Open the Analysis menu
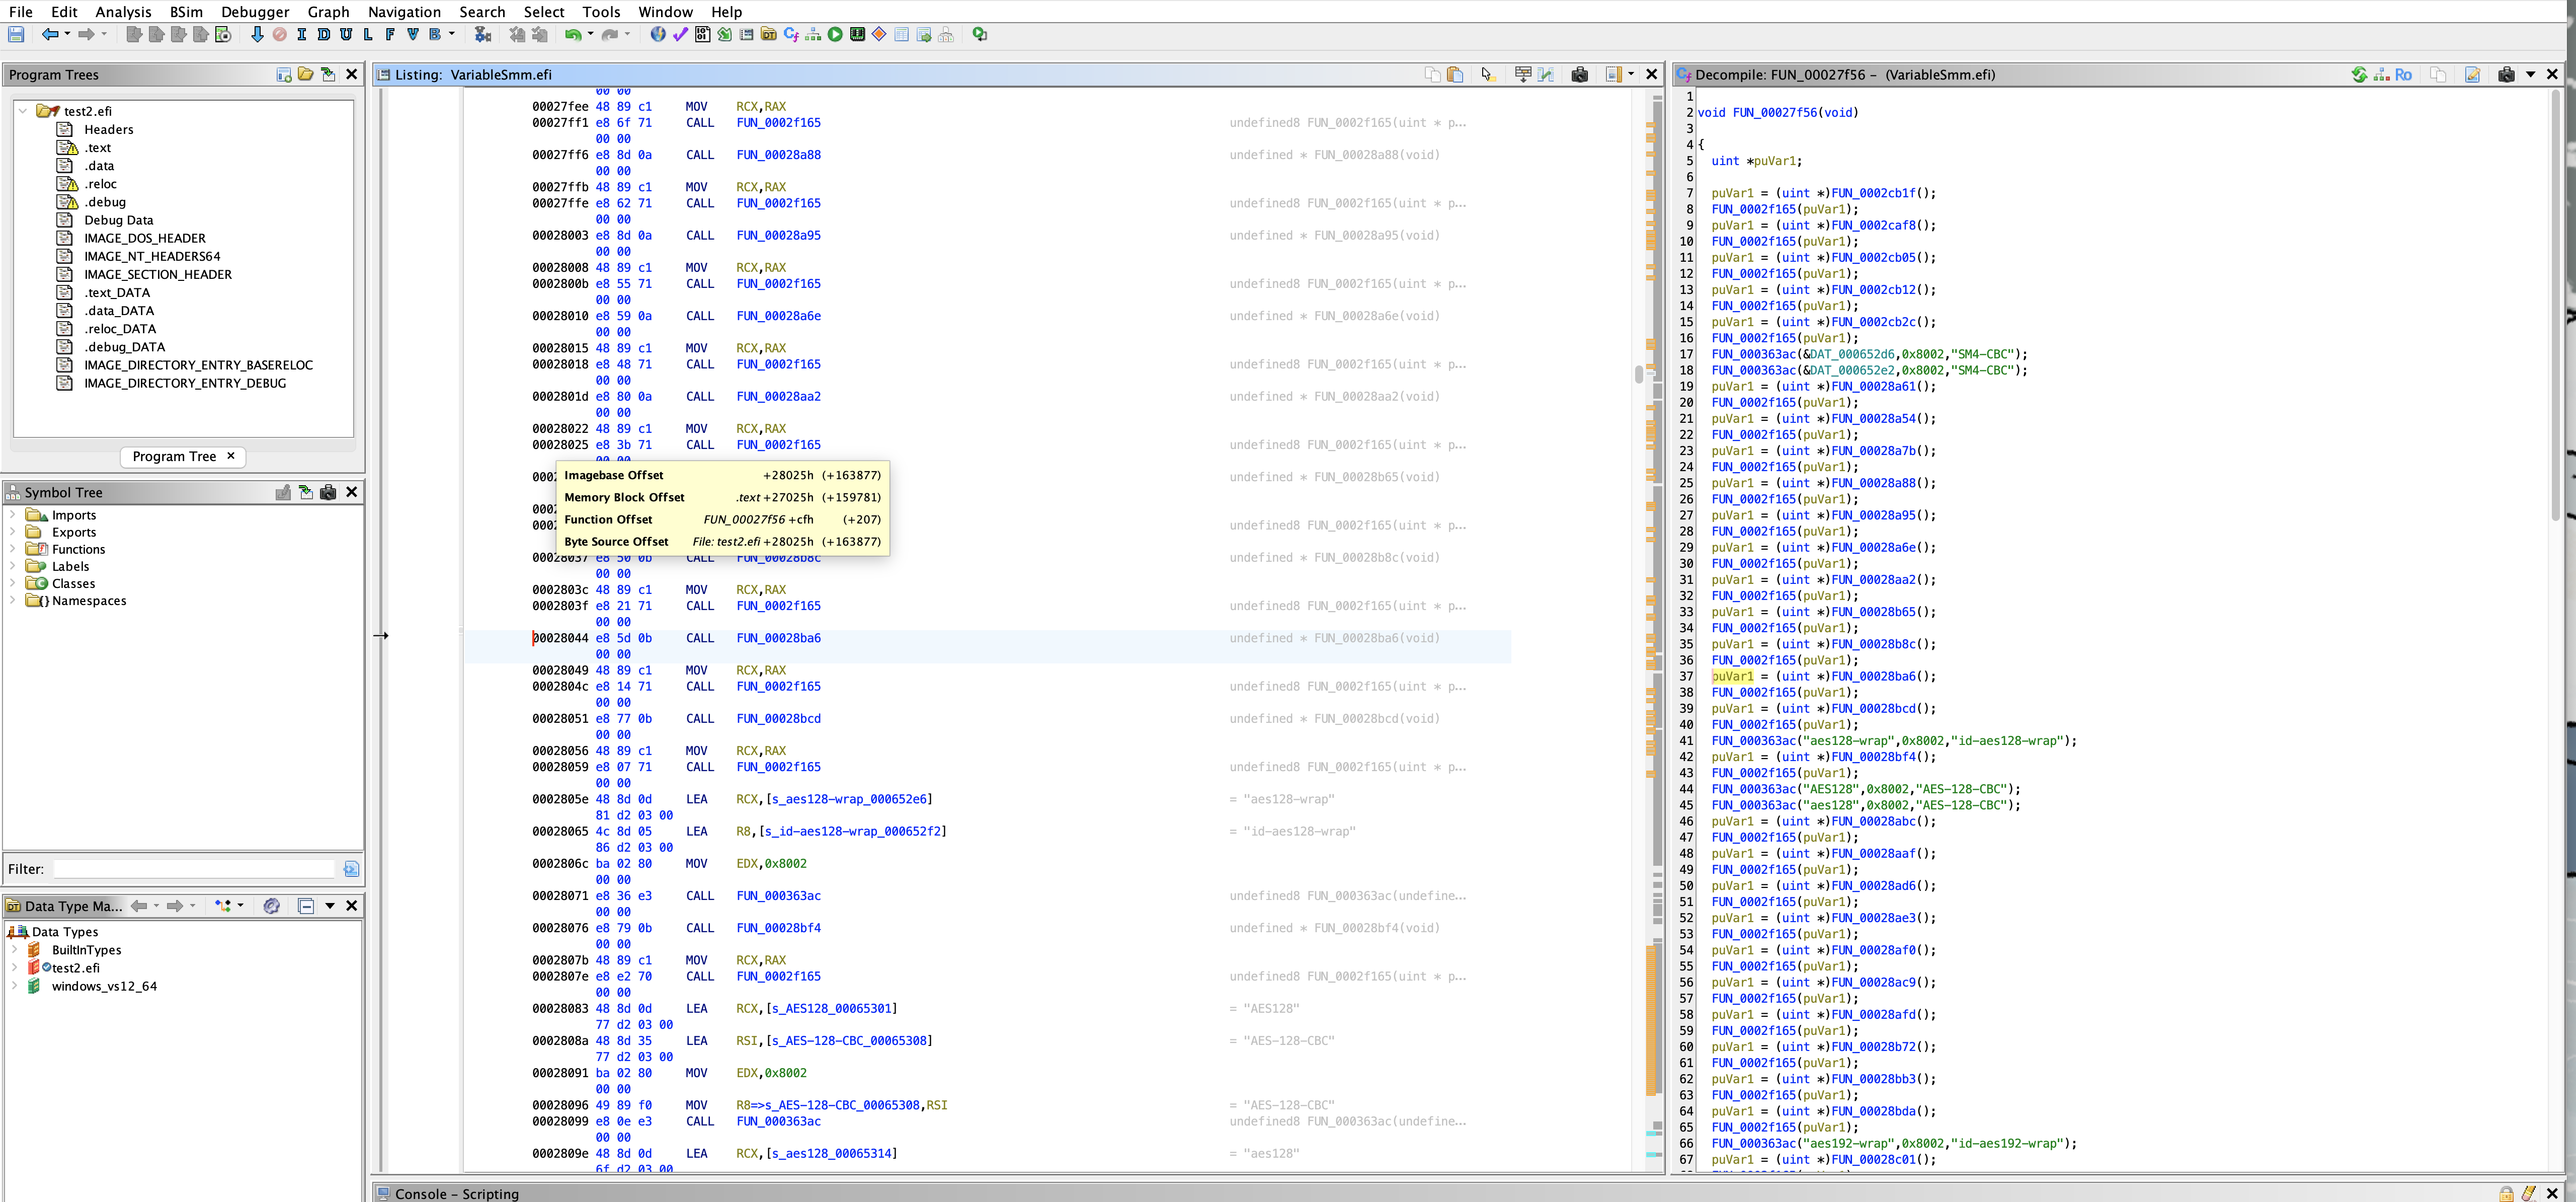Viewport: 2576px width, 1202px height. click(123, 12)
